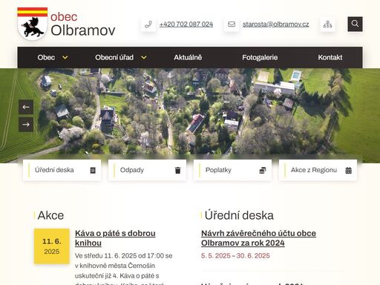Click the Akce section heading

pyautogui.click(x=50, y=215)
